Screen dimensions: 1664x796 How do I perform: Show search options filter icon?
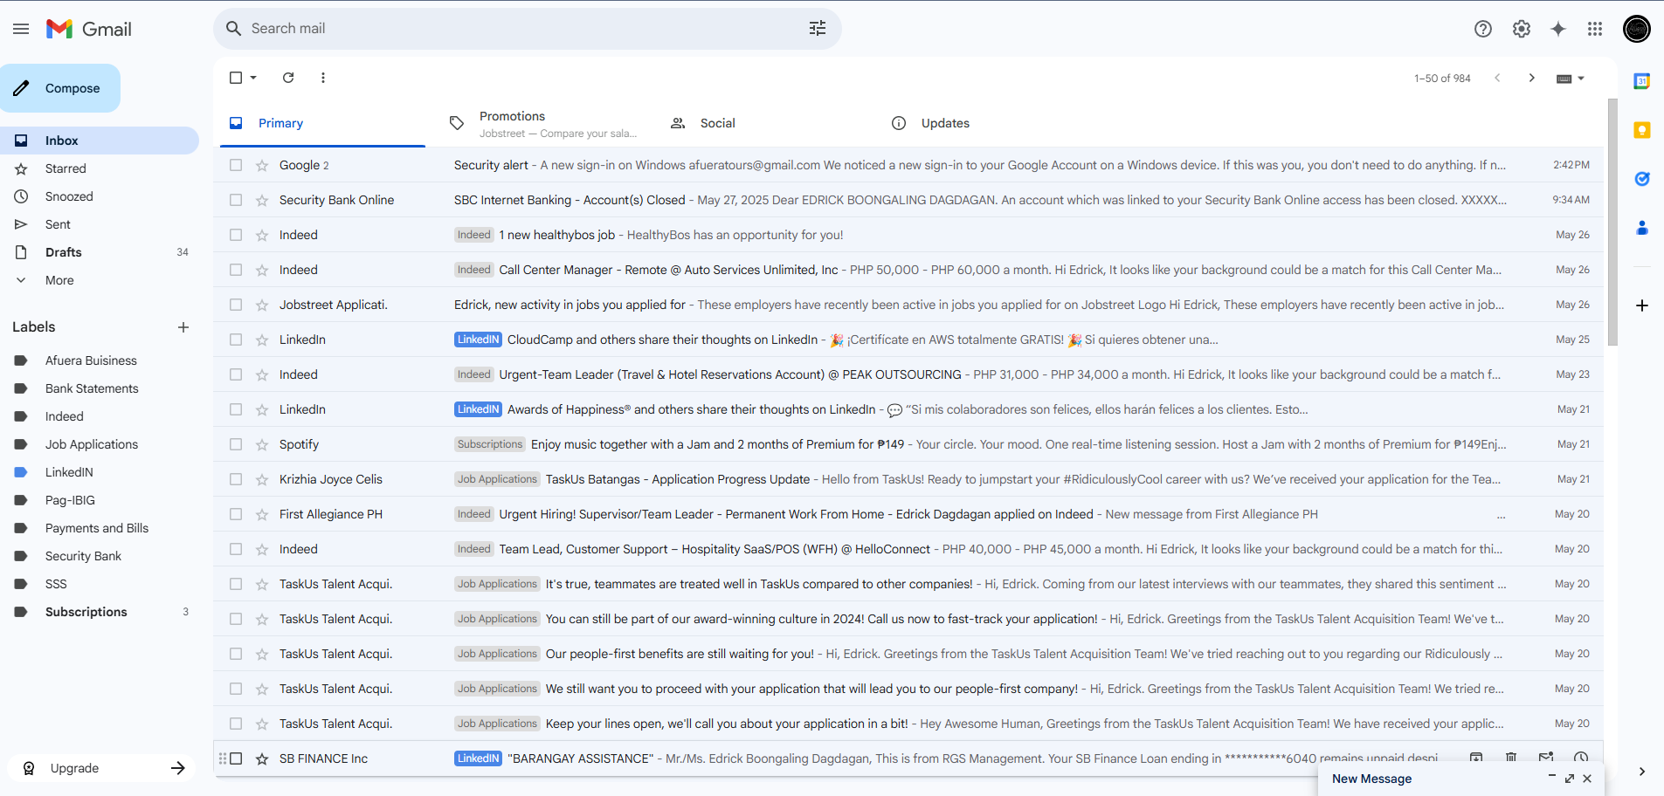click(x=818, y=29)
